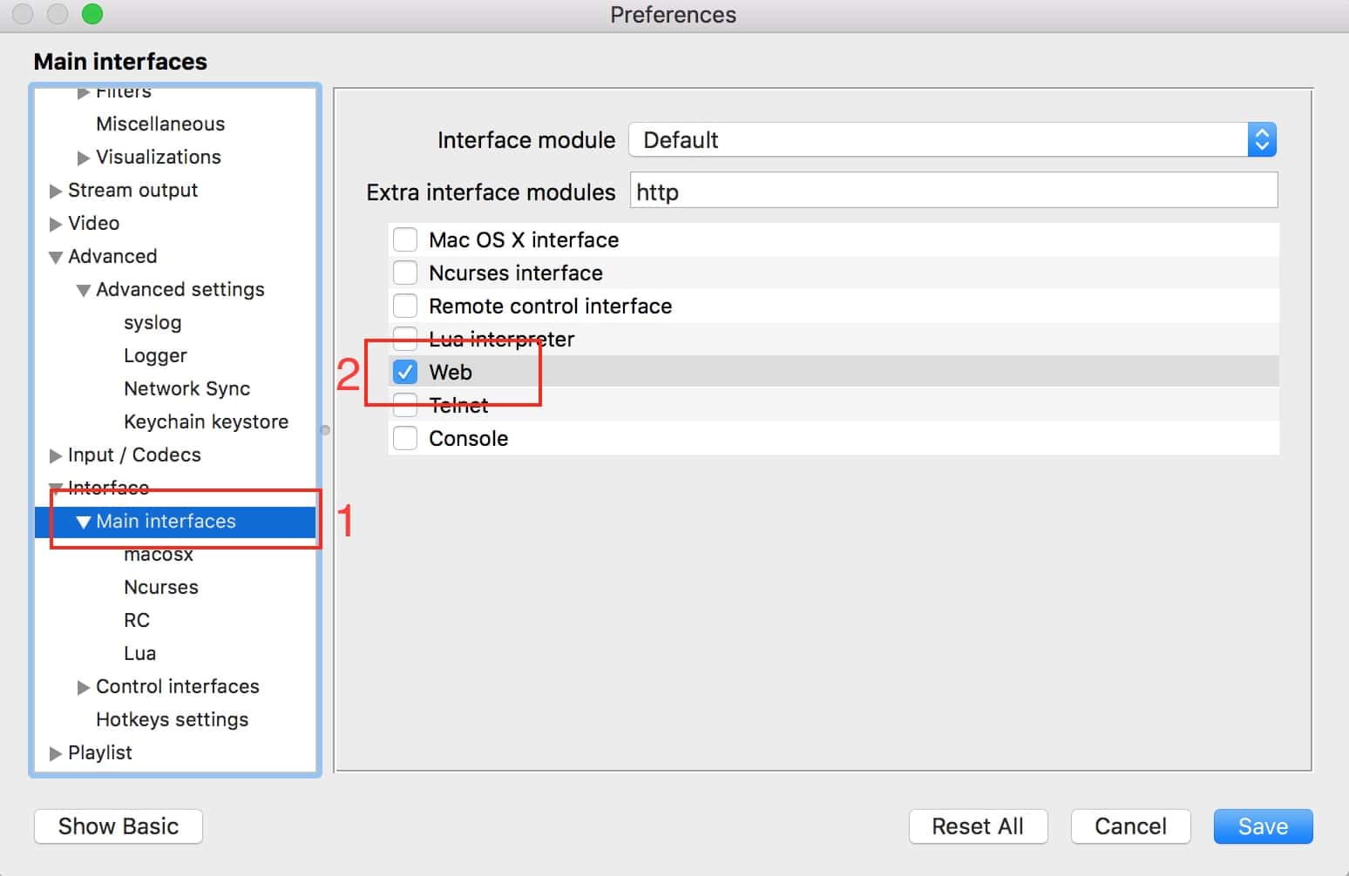Expand the Input / Codecs section

tap(56, 455)
